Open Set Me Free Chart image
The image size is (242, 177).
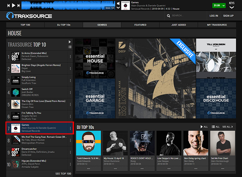point(222,143)
